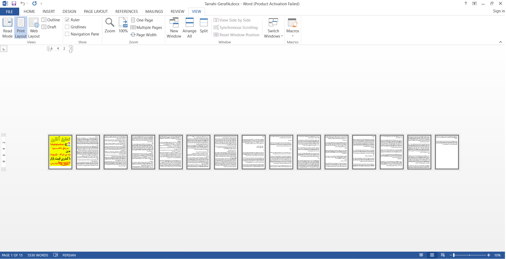Click the vertical ruler
The image size is (506, 259).
(4, 152)
